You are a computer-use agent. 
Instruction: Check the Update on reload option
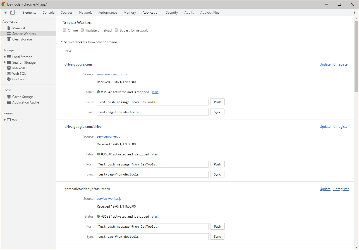click(82, 30)
